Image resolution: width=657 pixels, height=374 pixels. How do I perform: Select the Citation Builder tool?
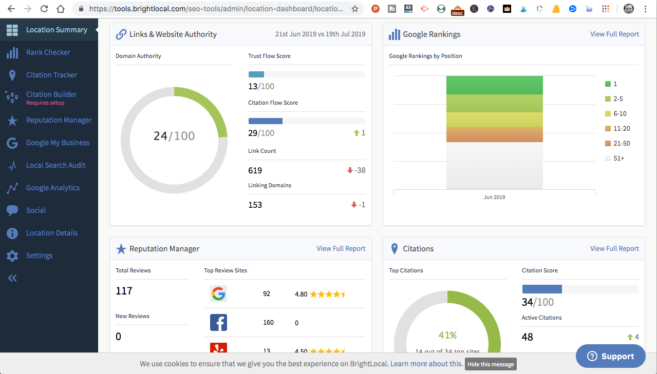tap(51, 94)
